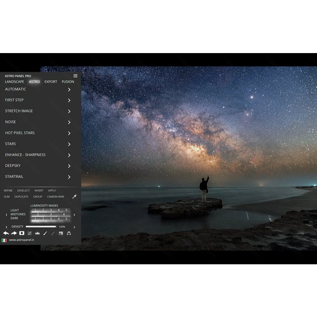This screenshot has height=317, width=317.
Task: Switch to the FUSION tab
Action: [x=68, y=82]
